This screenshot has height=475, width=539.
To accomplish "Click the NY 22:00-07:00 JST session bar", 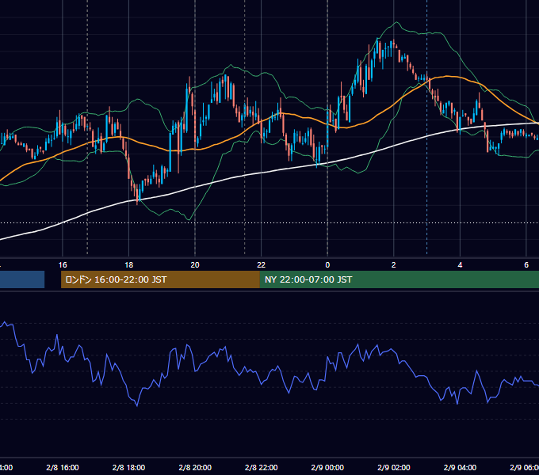I will [x=399, y=279].
